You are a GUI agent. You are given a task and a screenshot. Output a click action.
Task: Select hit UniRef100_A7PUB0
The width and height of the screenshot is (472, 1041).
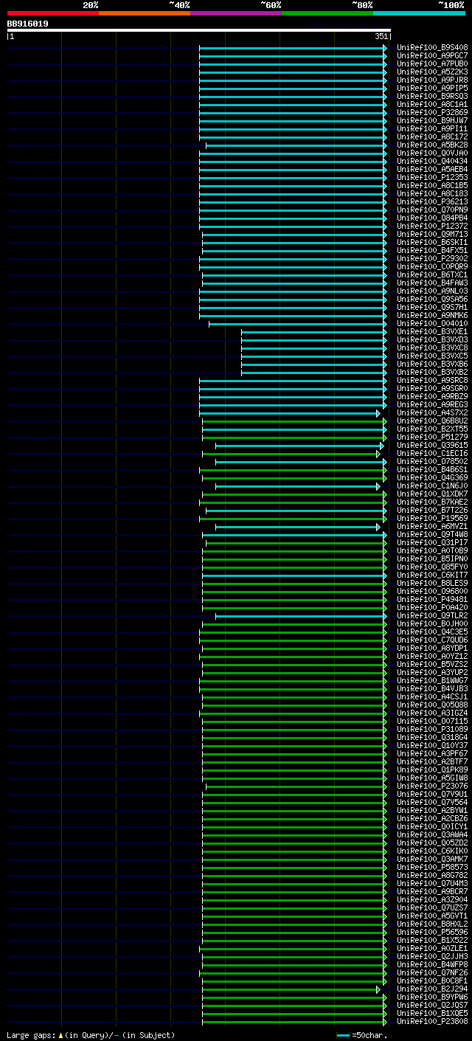[432, 64]
